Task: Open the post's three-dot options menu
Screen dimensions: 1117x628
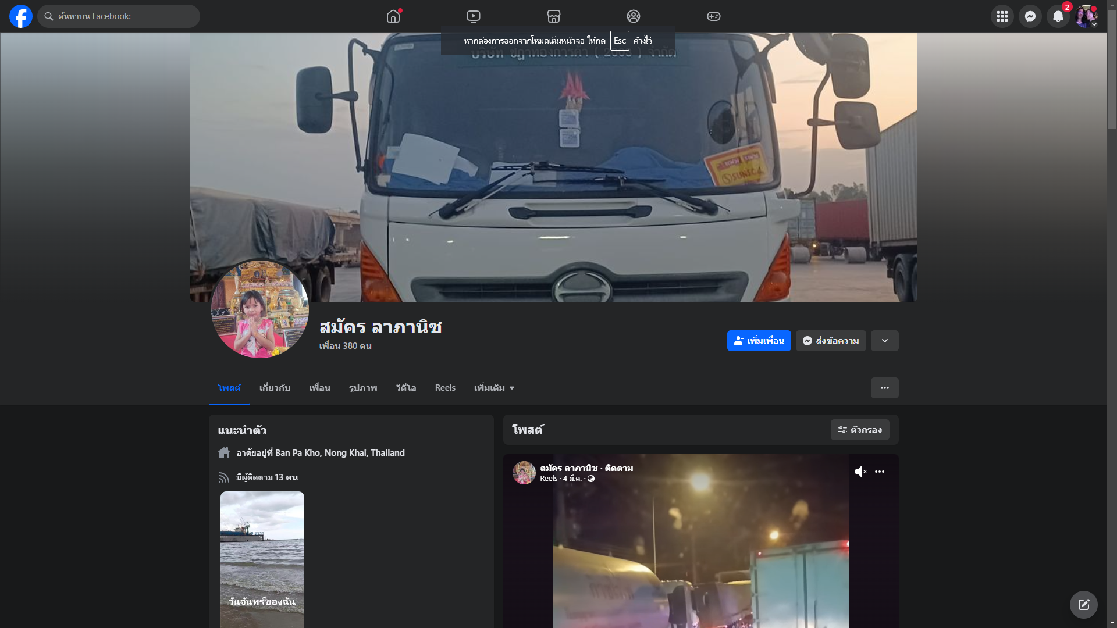Action: point(880,472)
